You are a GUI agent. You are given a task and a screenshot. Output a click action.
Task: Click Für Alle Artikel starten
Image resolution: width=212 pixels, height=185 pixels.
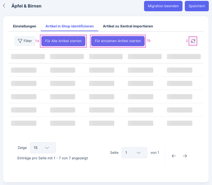coord(63,41)
